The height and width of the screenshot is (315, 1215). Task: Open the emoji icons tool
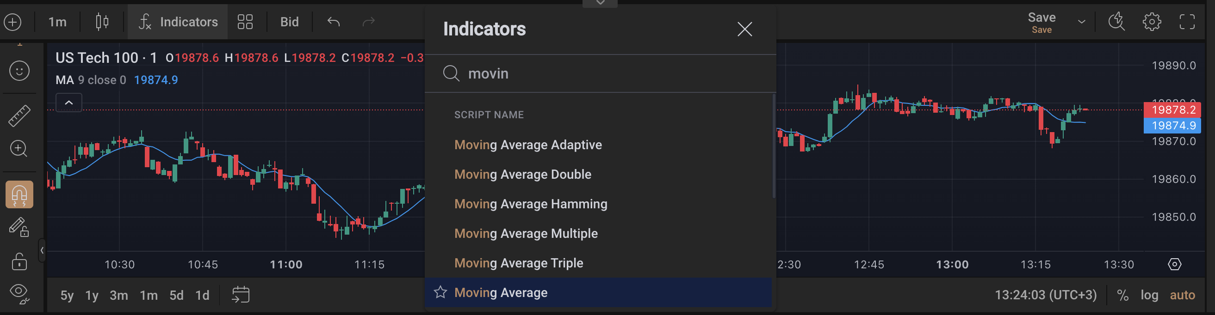coord(19,71)
